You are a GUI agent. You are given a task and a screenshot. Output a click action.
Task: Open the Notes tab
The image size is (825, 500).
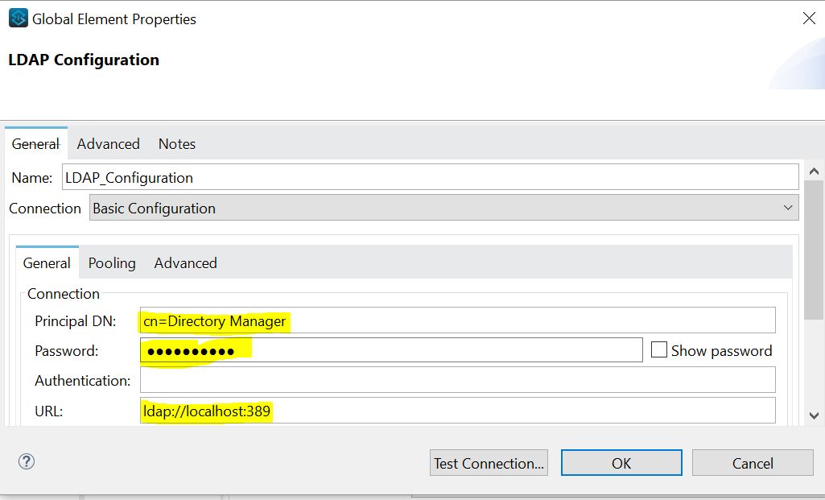pos(176,143)
